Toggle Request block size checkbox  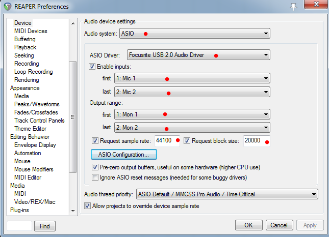[x=187, y=140]
